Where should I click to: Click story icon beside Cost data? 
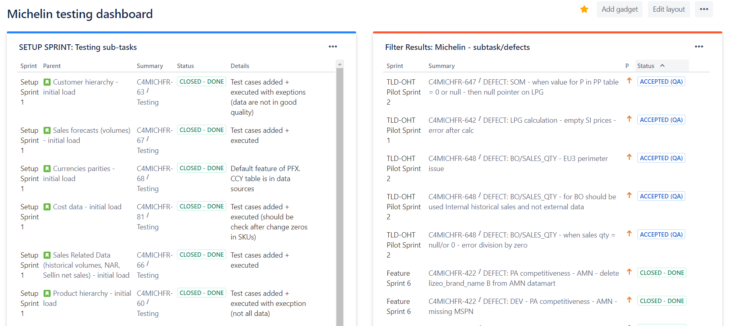click(47, 207)
